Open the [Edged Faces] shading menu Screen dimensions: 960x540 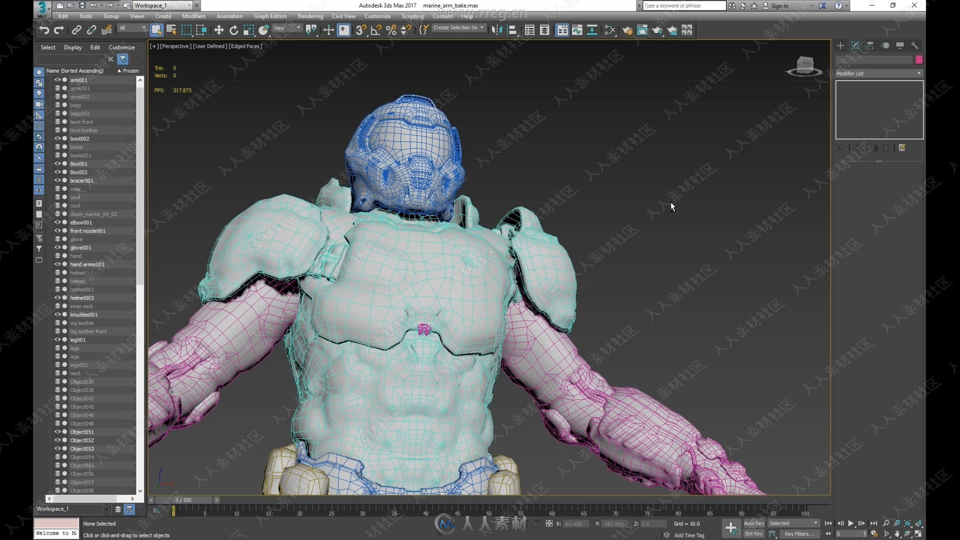point(245,46)
